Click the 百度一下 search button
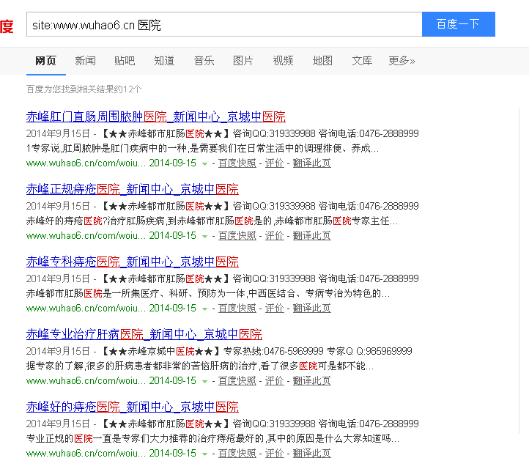This screenshot has width=529, height=469. 458,24
